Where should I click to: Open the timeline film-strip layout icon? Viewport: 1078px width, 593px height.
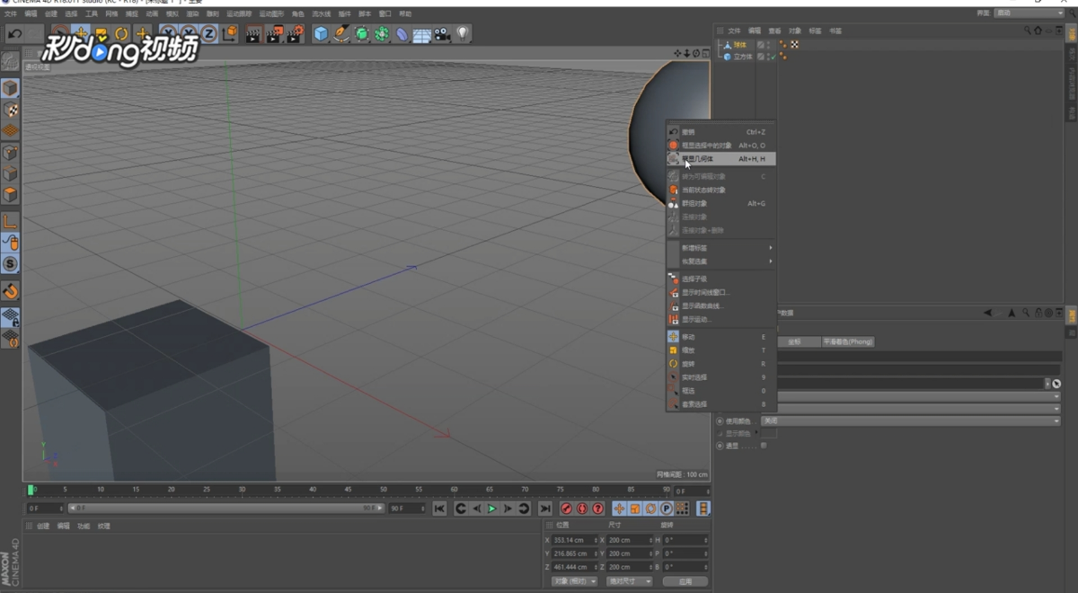(703, 509)
